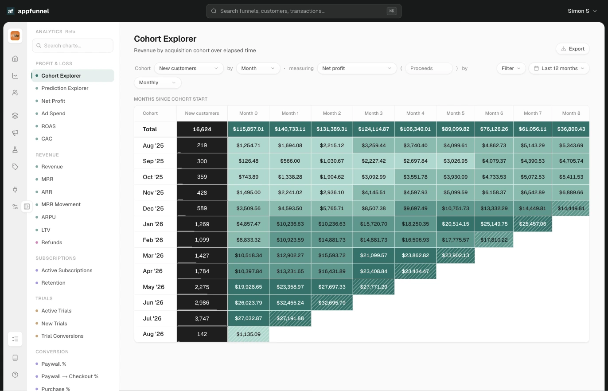This screenshot has height=391, width=608.
Task: Select Cohort Explorer in sidebar
Action: [x=73, y=76]
